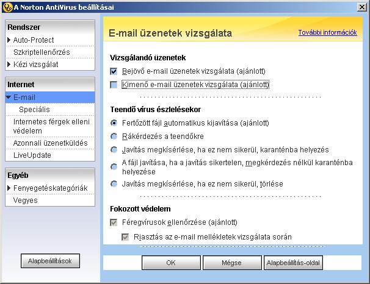Image resolution: width=370 pixels, height=284 pixels.
Task: Collapse the E-mail section arrow
Action: click(x=9, y=97)
